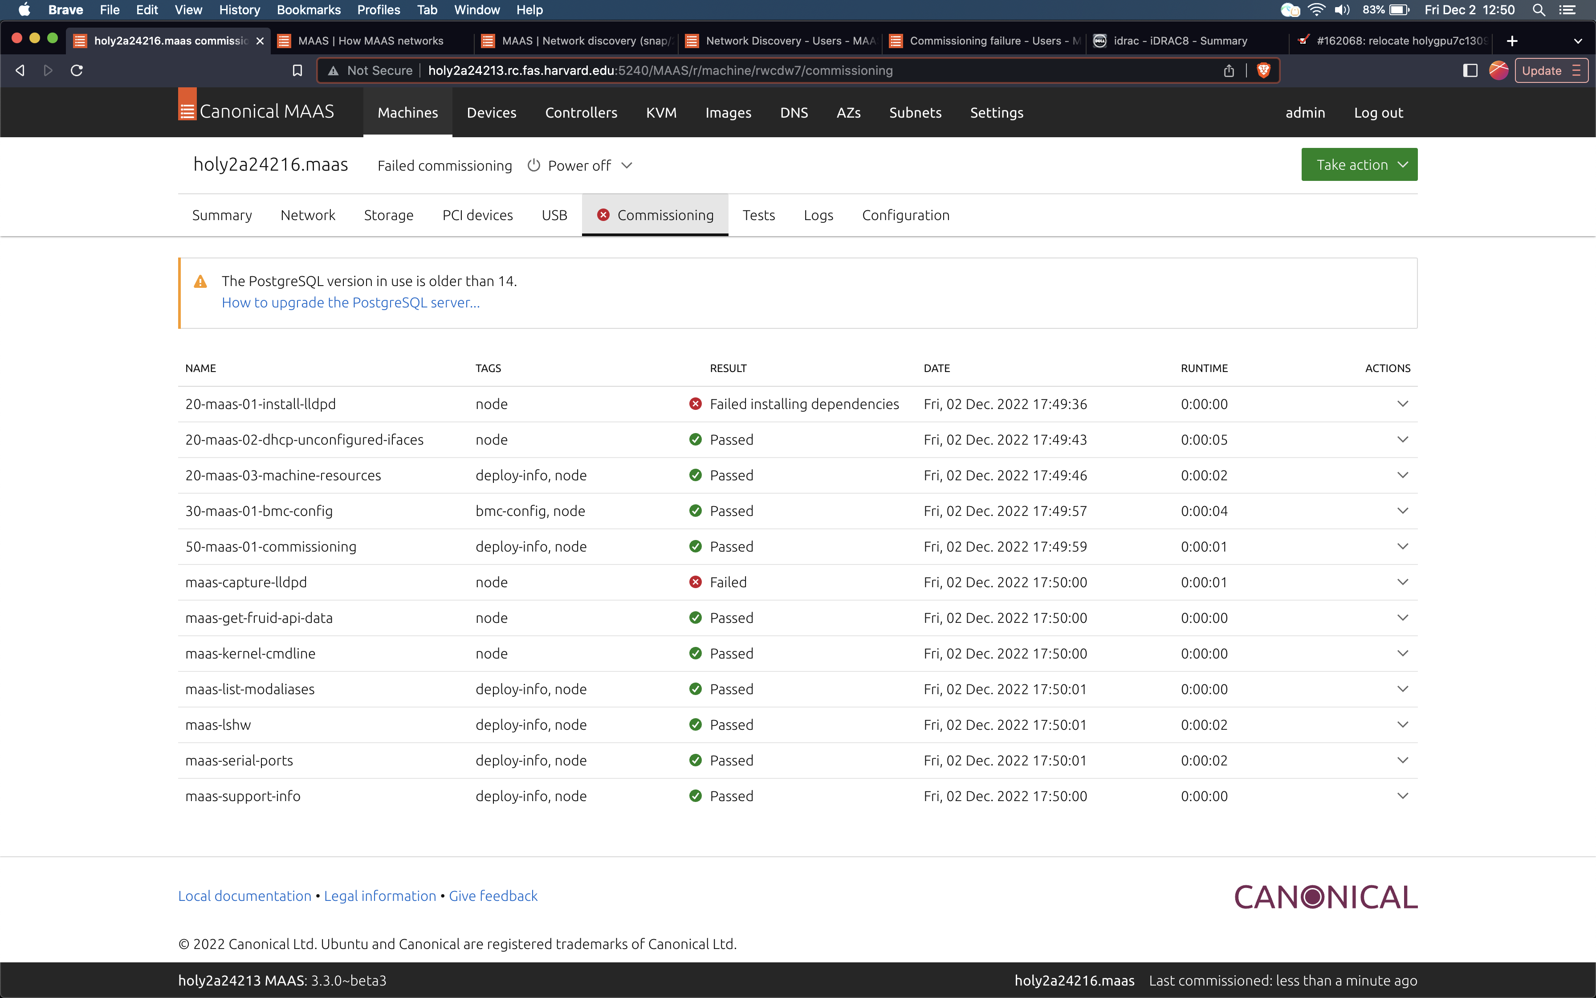Click the Brave Shields lion icon
This screenshot has height=998, width=1596.
(1263, 71)
